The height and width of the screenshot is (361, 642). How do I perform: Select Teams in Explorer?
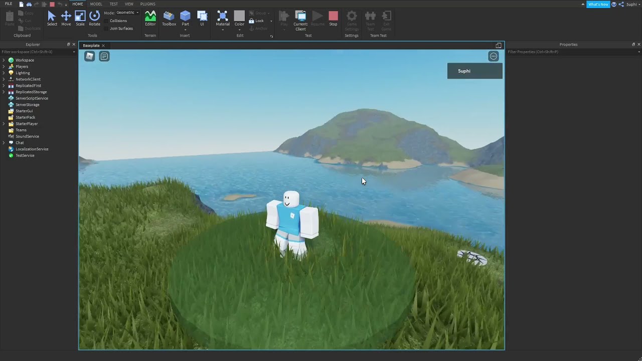coord(21,130)
